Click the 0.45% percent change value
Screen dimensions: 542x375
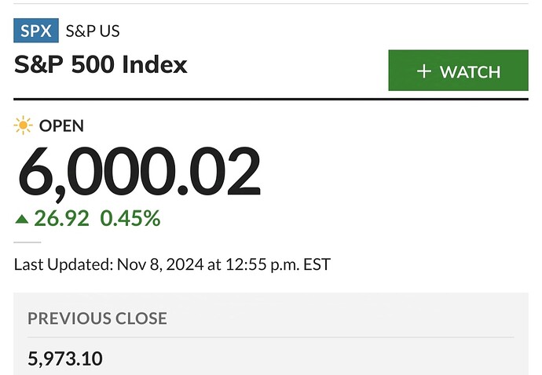pyautogui.click(x=130, y=219)
